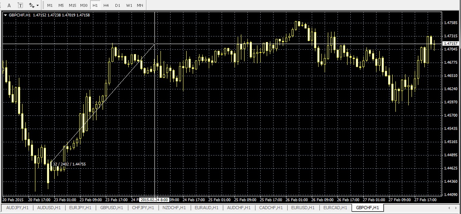The width and height of the screenshot is (461, 214).
Task: Click the current price label 1.47157
Action: pos(450,44)
